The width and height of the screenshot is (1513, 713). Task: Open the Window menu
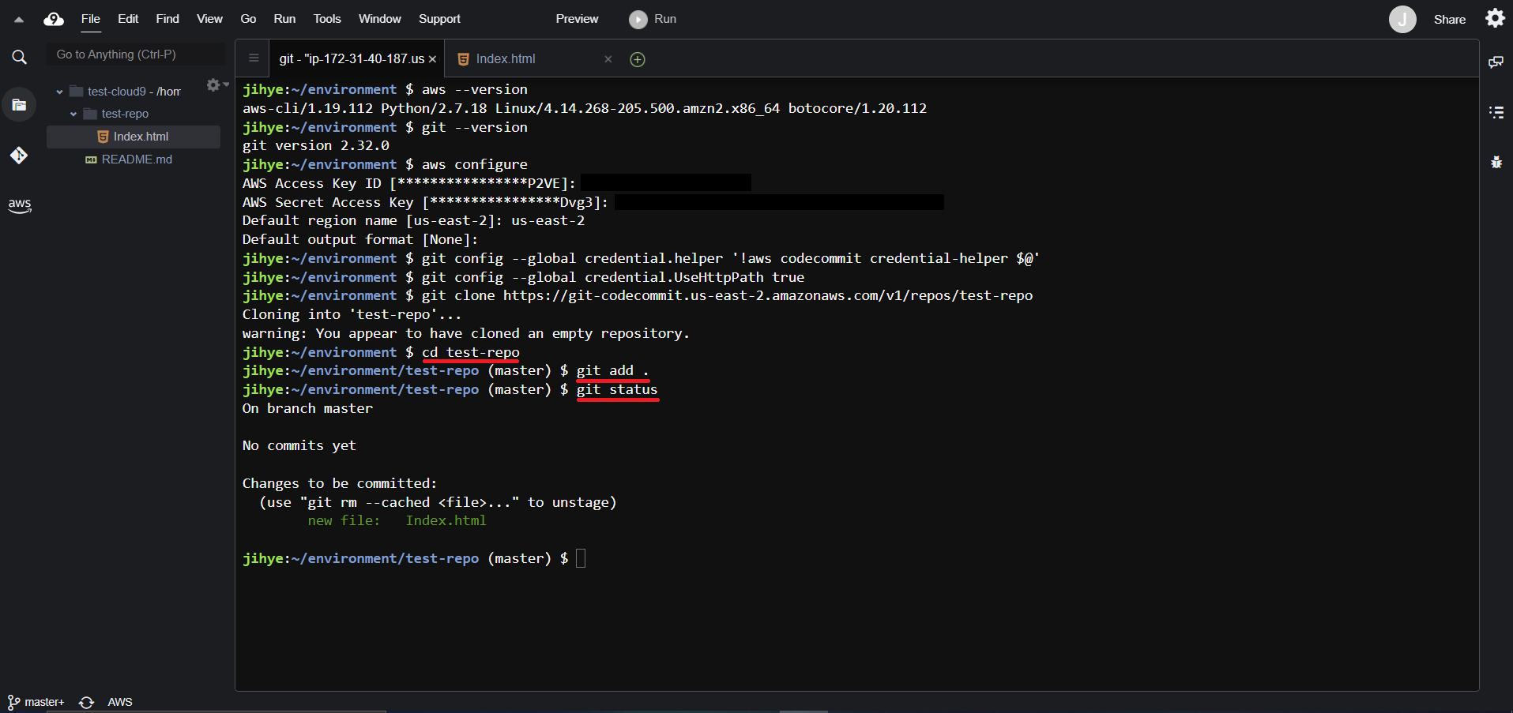380,19
